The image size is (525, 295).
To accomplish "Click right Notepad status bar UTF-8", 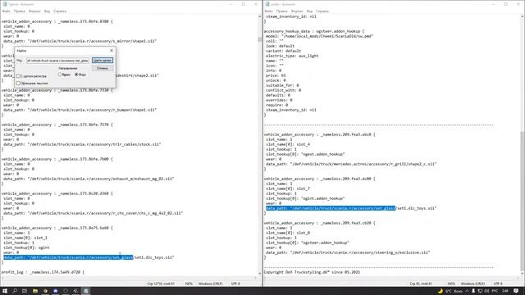I will [498, 284].
